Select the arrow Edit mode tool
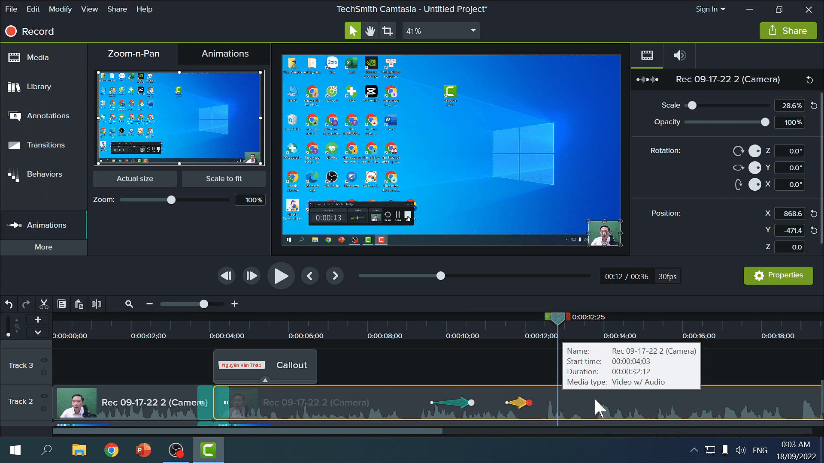This screenshot has width=824, height=463. [353, 31]
